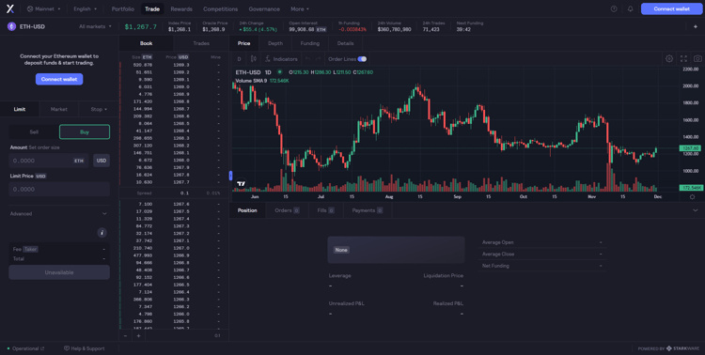Switch to the Trades tab
The width and height of the screenshot is (705, 355).
click(x=201, y=43)
